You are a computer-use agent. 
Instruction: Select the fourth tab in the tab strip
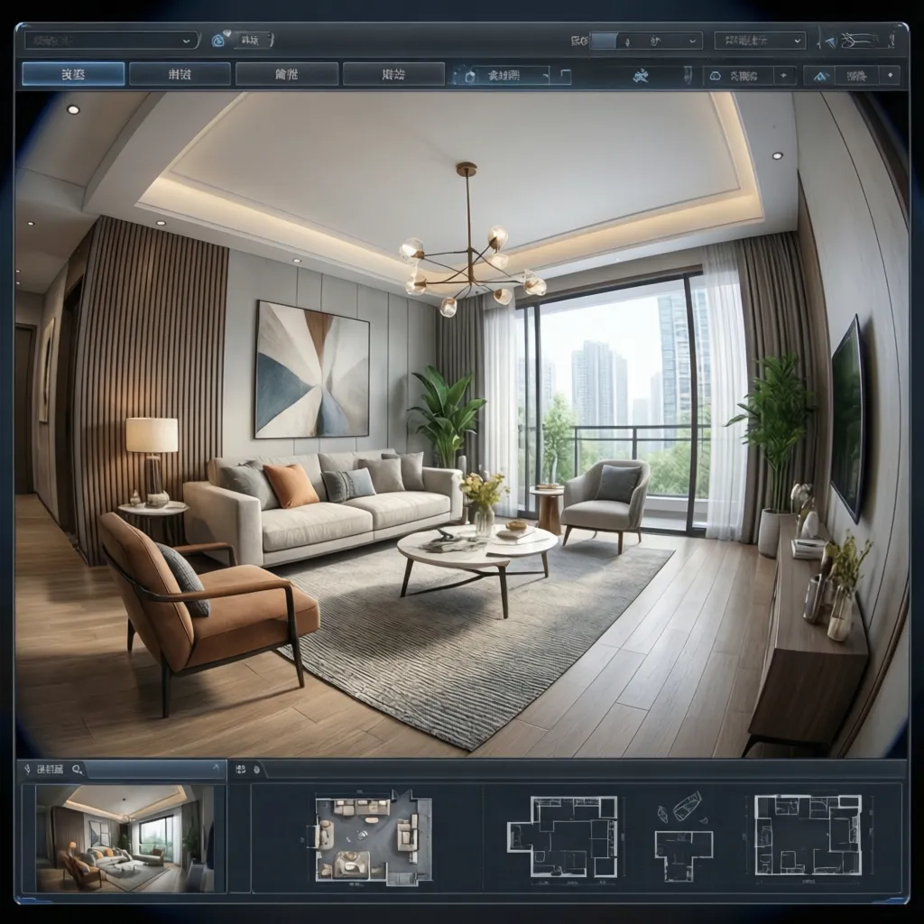[392, 76]
